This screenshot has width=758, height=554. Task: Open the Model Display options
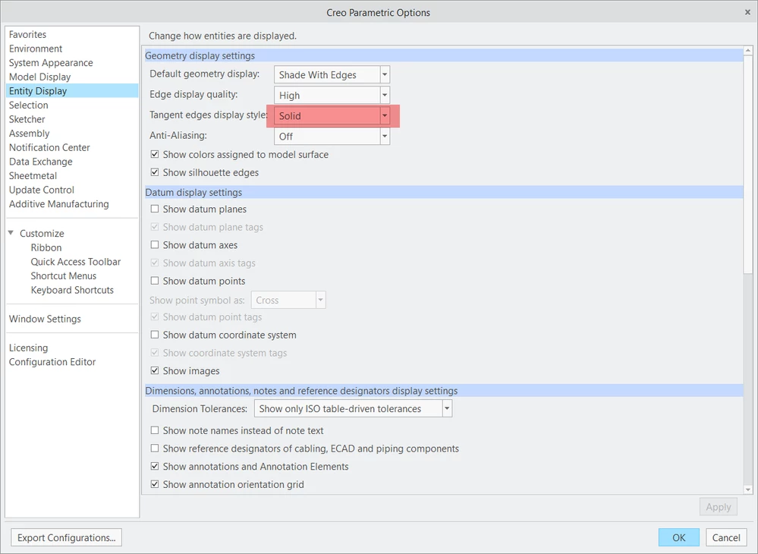pos(39,77)
